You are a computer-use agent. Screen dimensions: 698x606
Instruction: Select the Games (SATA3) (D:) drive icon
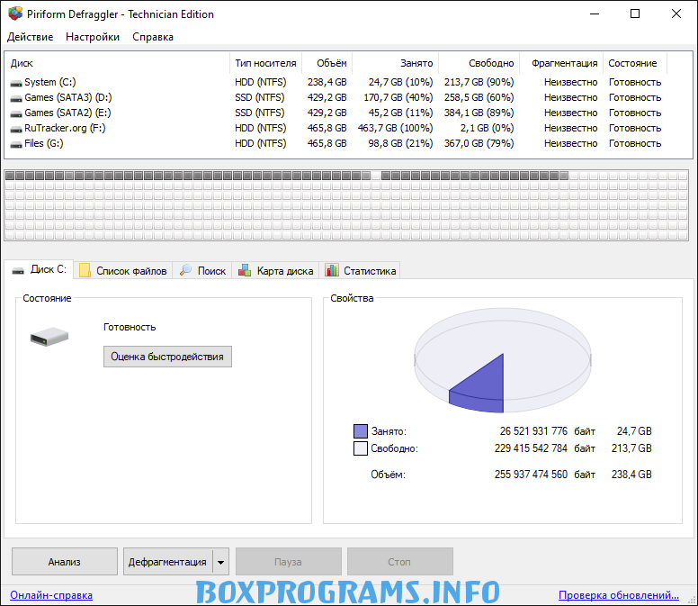click(x=16, y=98)
